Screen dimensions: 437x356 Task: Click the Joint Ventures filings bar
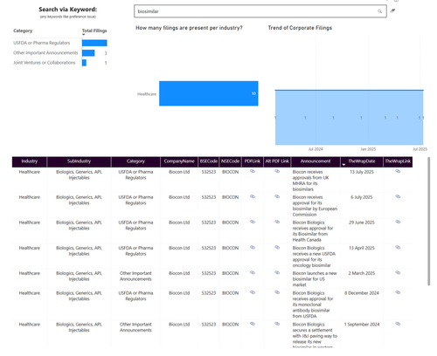pyautogui.click(x=84, y=63)
